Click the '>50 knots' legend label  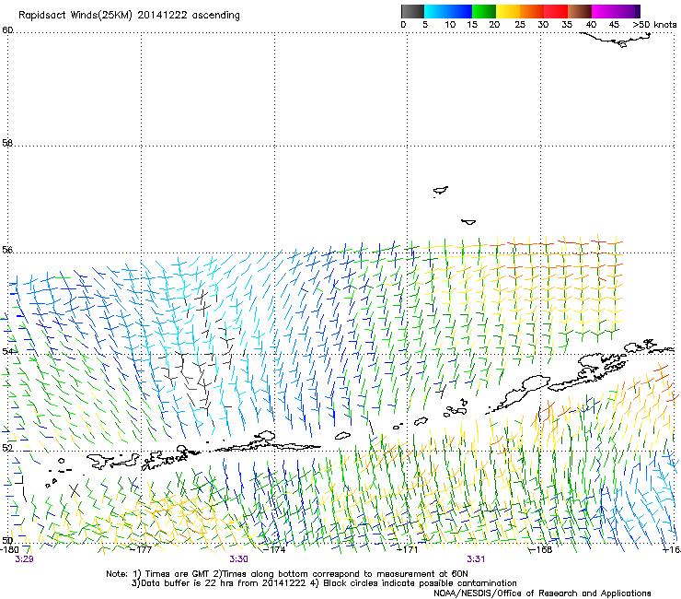point(654,25)
